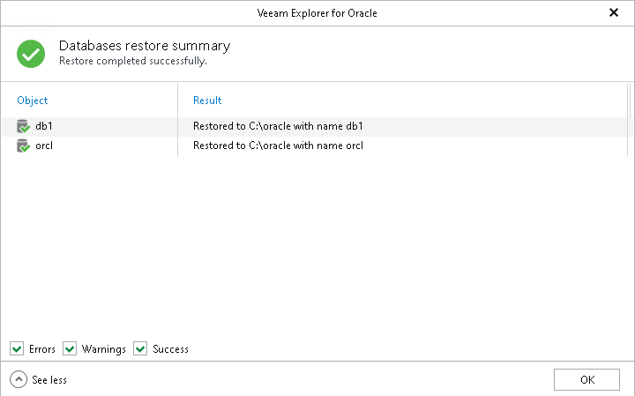This screenshot has height=396, width=635.
Task: Uncheck the Errors filter checkbox
Action: pos(18,349)
